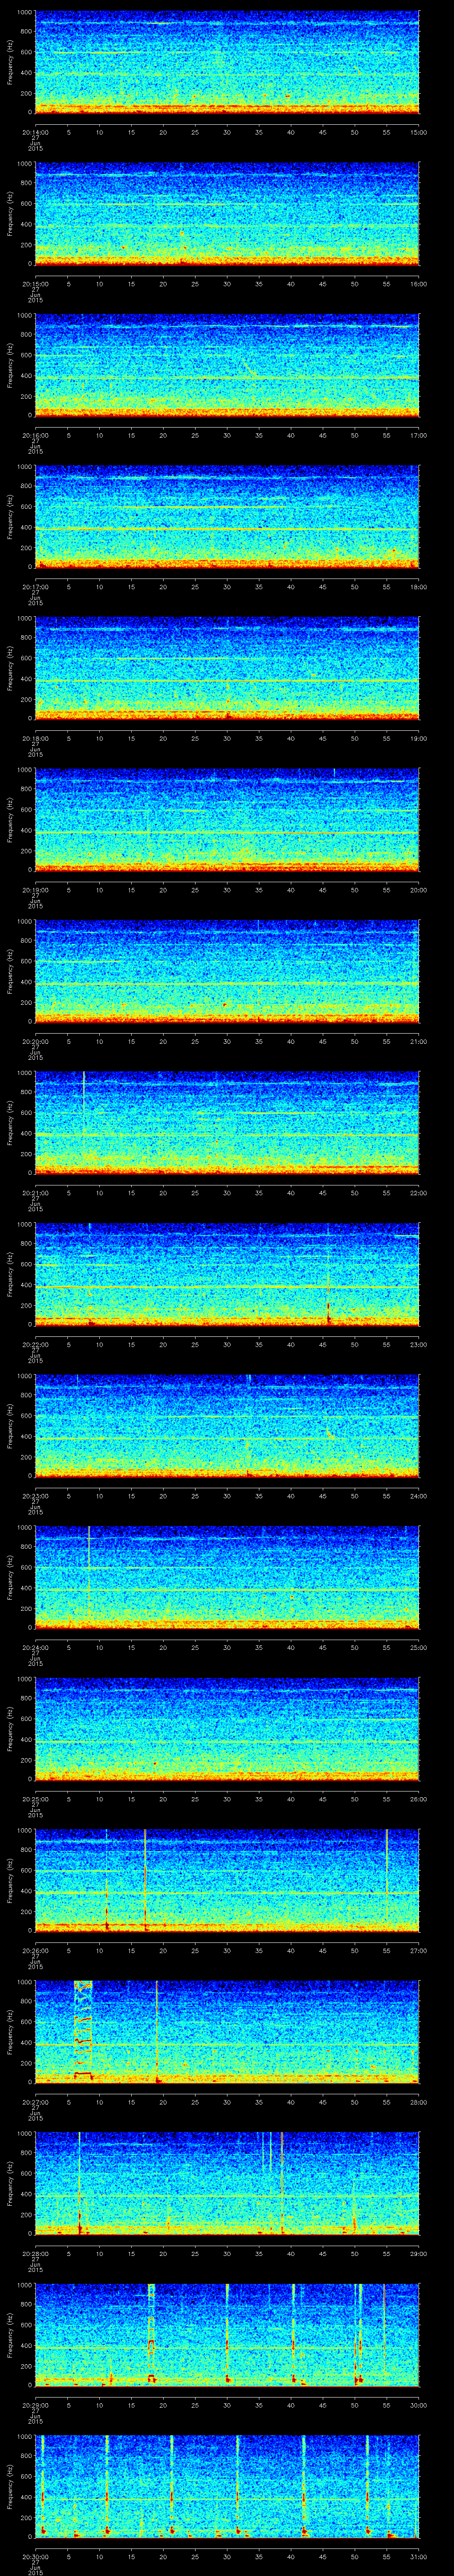Click the "31:00" end label of last spectrogram
The width and height of the screenshot is (454, 2576).
coord(419,2557)
